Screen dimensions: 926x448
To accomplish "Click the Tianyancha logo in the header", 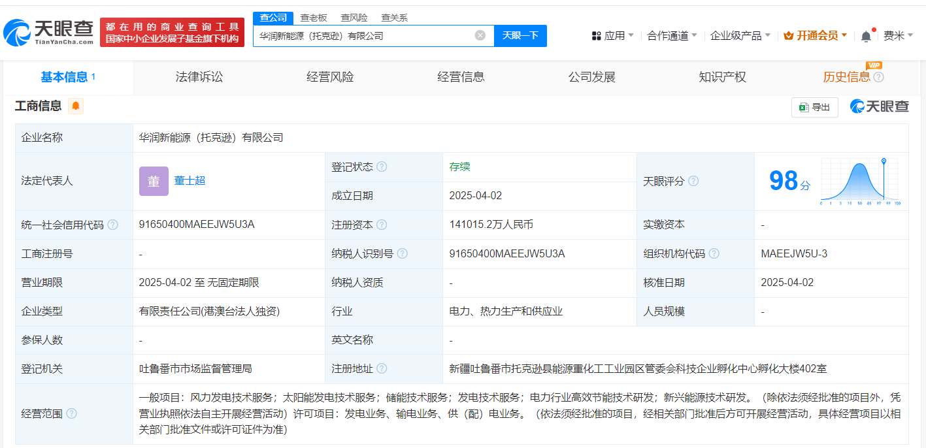I will 48,32.
